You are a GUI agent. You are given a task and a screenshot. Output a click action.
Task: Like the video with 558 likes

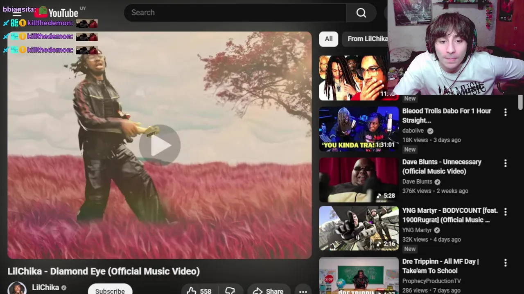pyautogui.click(x=199, y=291)
